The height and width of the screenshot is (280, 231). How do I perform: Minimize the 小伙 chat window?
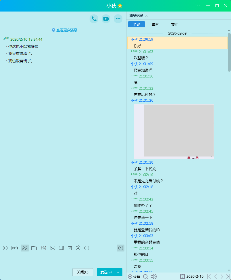208,6
